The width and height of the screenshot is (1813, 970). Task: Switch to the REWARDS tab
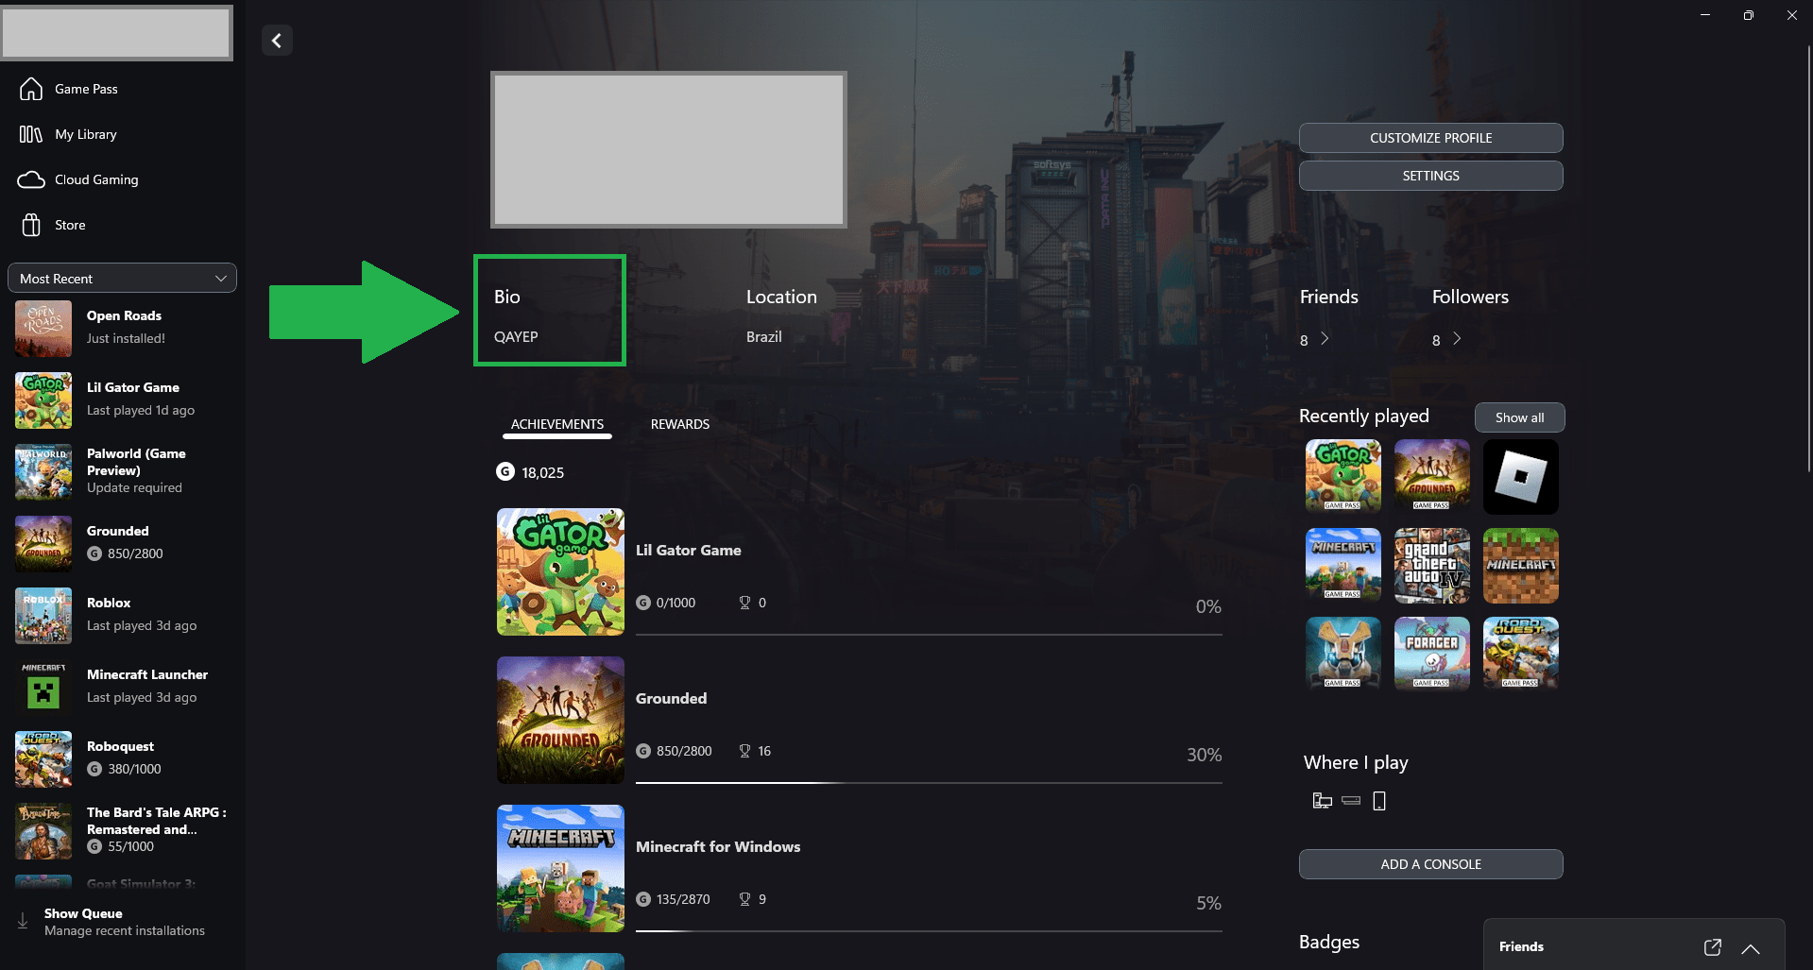click(680, 424)
